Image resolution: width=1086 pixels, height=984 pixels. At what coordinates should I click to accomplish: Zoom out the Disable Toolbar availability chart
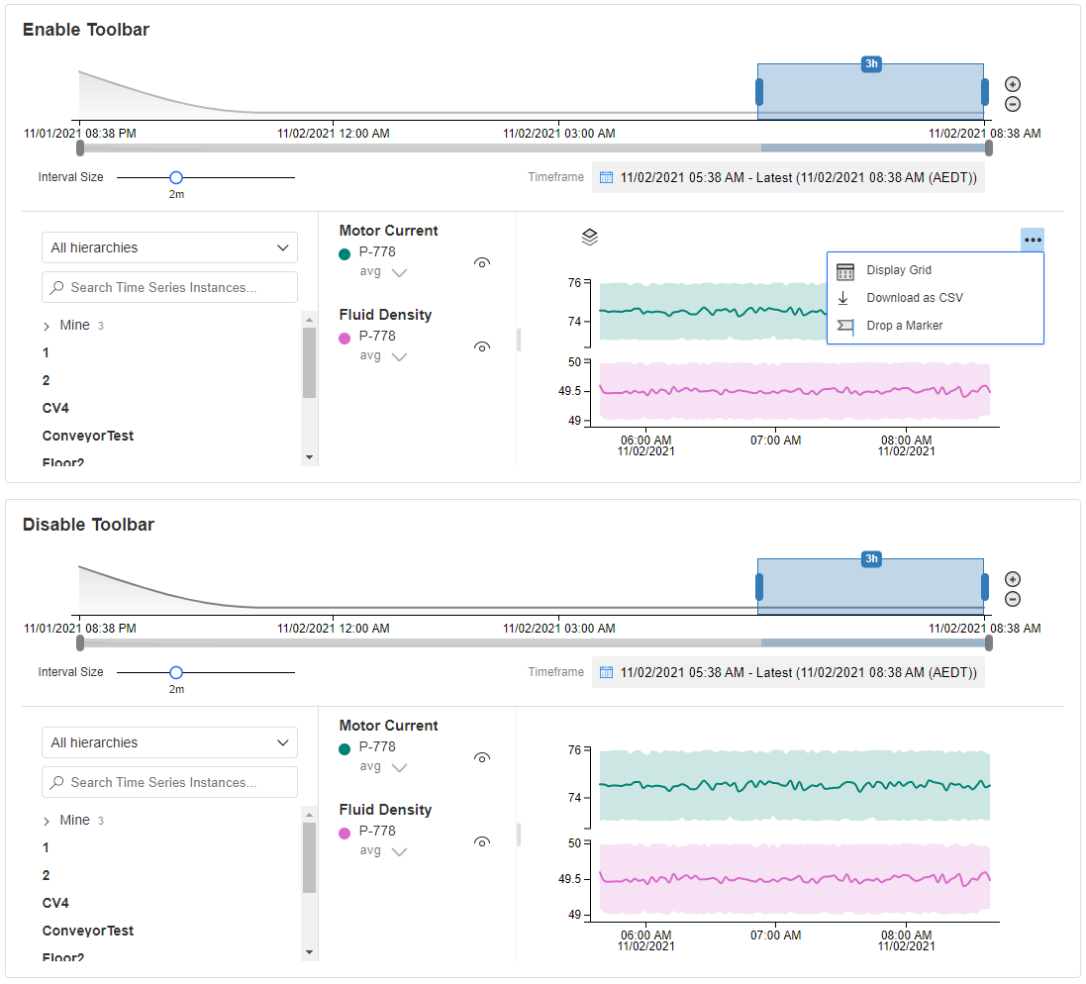coord(1013,599)
